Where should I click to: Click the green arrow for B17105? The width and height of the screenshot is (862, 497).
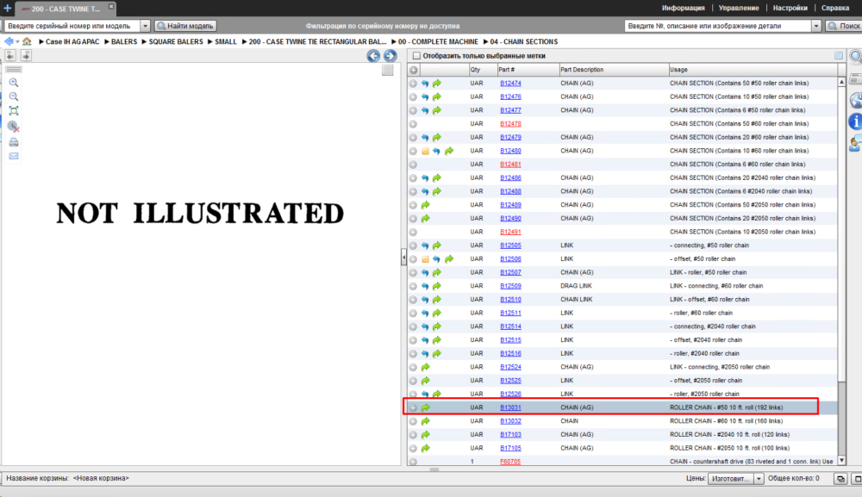pyautogui.click(x=426, y=449)
